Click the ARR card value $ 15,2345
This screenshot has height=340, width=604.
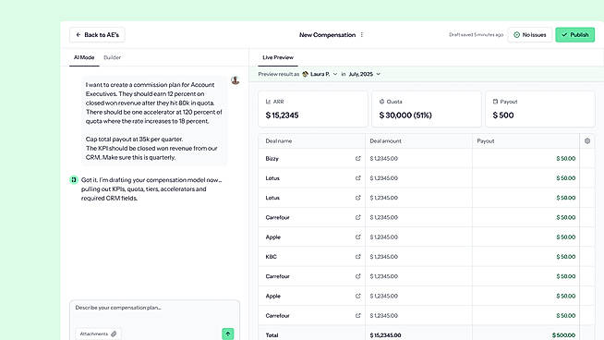pos(282,115)
